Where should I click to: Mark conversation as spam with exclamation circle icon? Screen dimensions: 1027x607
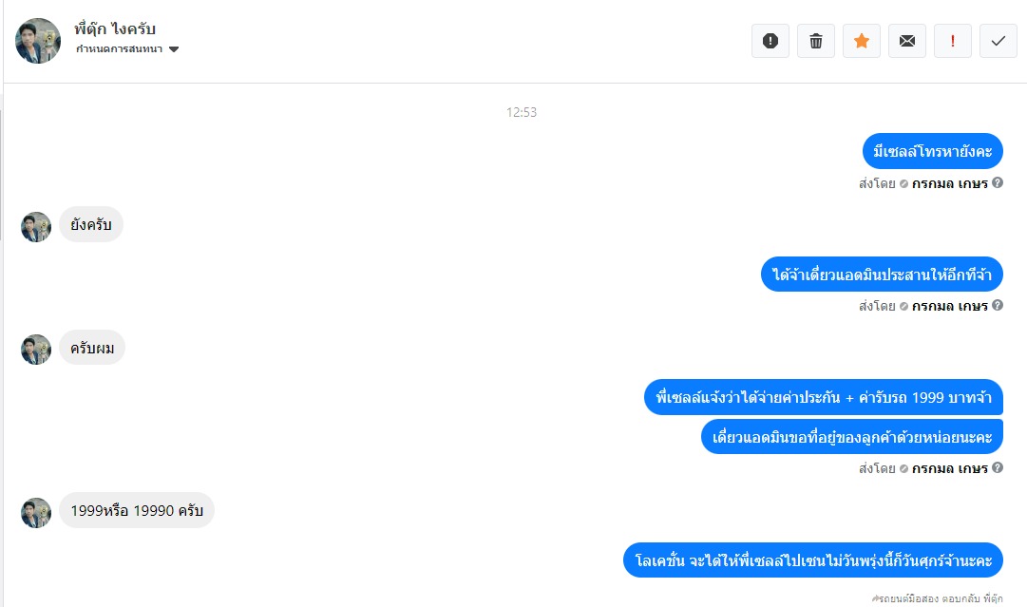pyautogui.click(x=770, y=41)
